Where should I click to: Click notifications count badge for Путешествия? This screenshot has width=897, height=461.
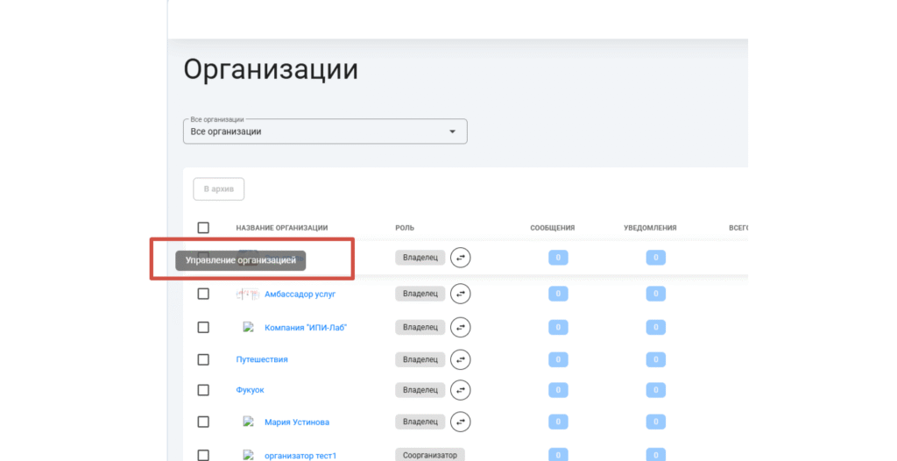pos(655,359)
